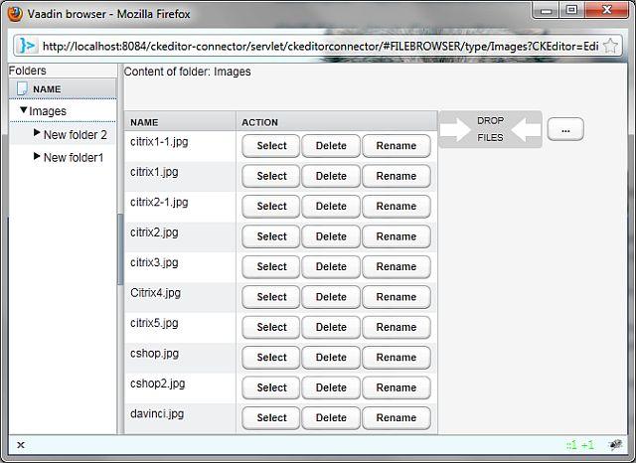The image size is (636, 463).
Task: Click the file name Citrix4.jpg
Action: pos(155,293)
